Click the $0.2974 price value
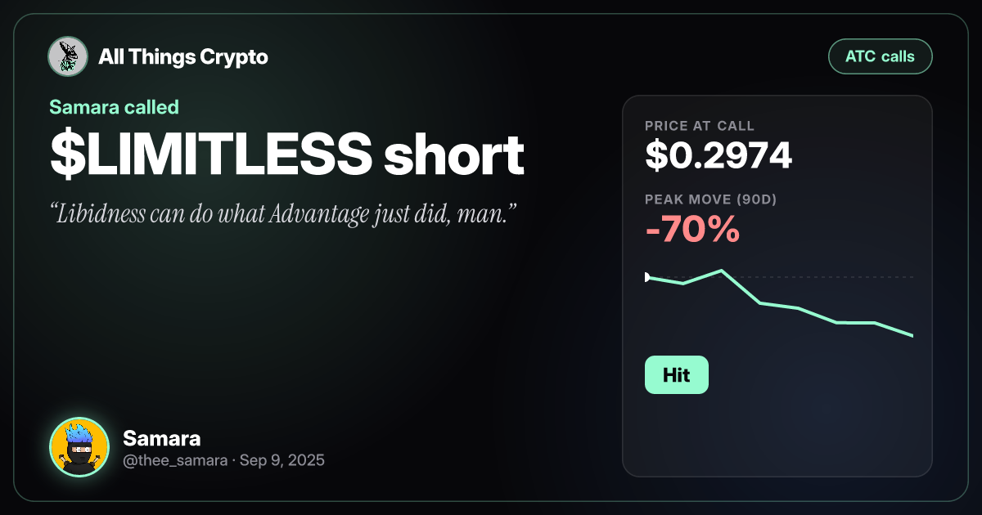The width and height of the screenshot is (982, 515). (x=718, y=155)
